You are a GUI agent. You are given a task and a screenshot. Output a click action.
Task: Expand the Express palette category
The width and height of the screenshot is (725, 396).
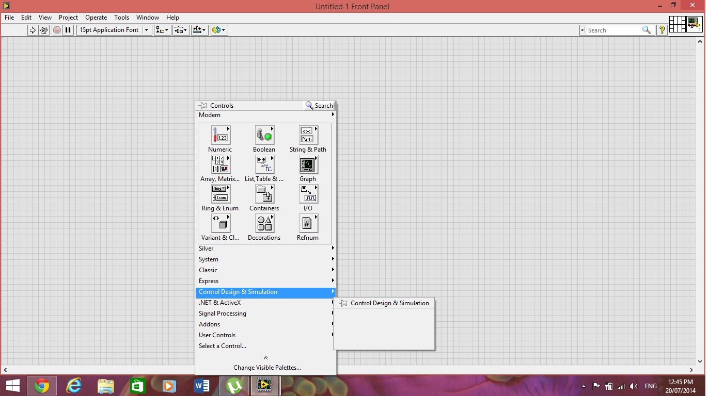[265, 281]
